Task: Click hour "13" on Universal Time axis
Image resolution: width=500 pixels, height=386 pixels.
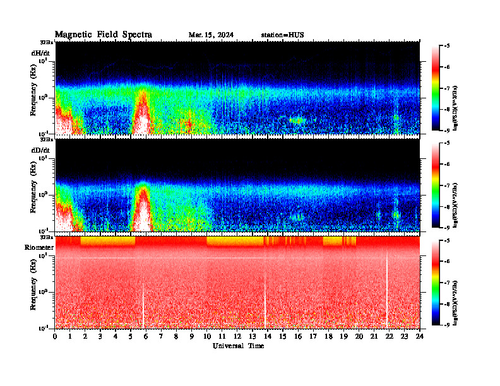Action: click(x=253, y=337)
